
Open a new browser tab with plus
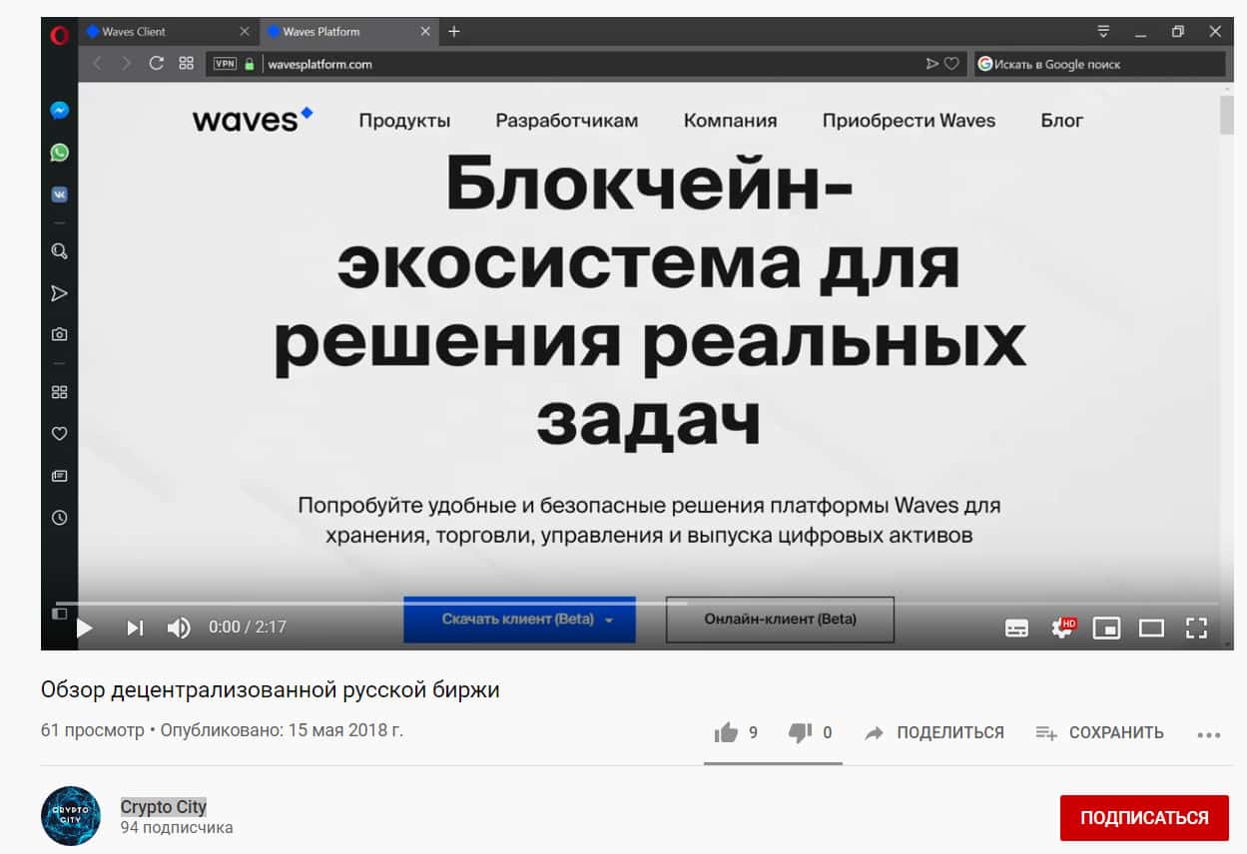tap(453, 32)
